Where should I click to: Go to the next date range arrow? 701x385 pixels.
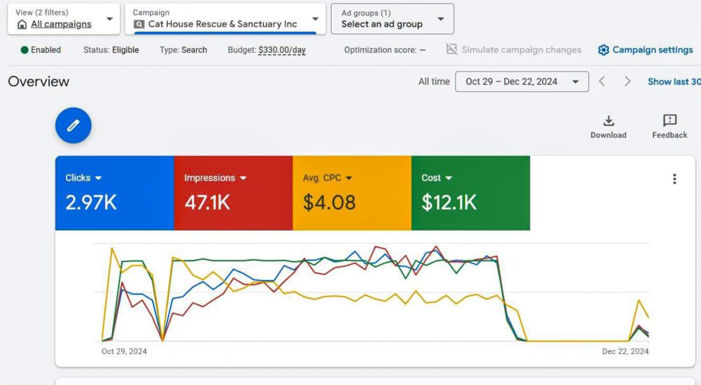tap(627, 81)
